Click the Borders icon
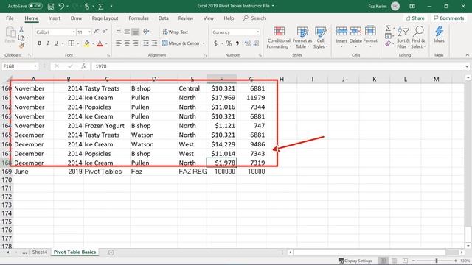Viewport: 472px width, 265px height. coord(72,43)
